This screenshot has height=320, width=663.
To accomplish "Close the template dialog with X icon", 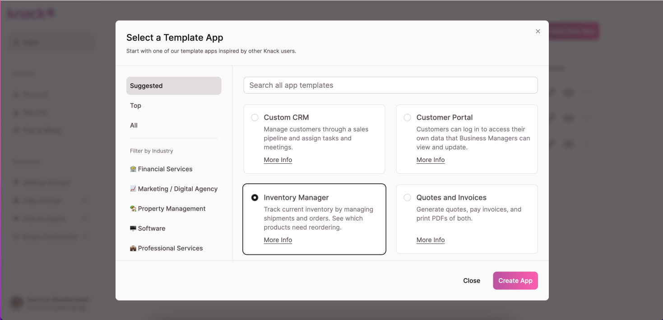I will point(538,32).
